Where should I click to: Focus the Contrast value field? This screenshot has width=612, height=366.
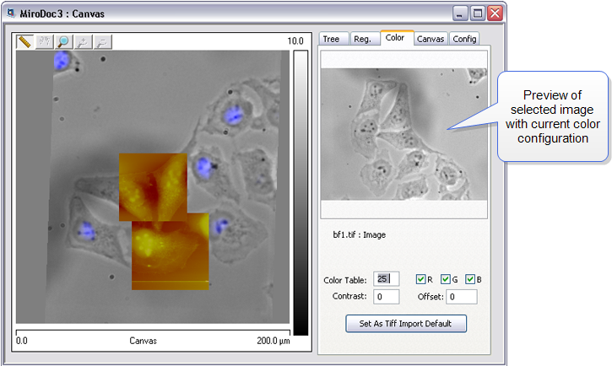pyautogui.click(x=386, y=297)
